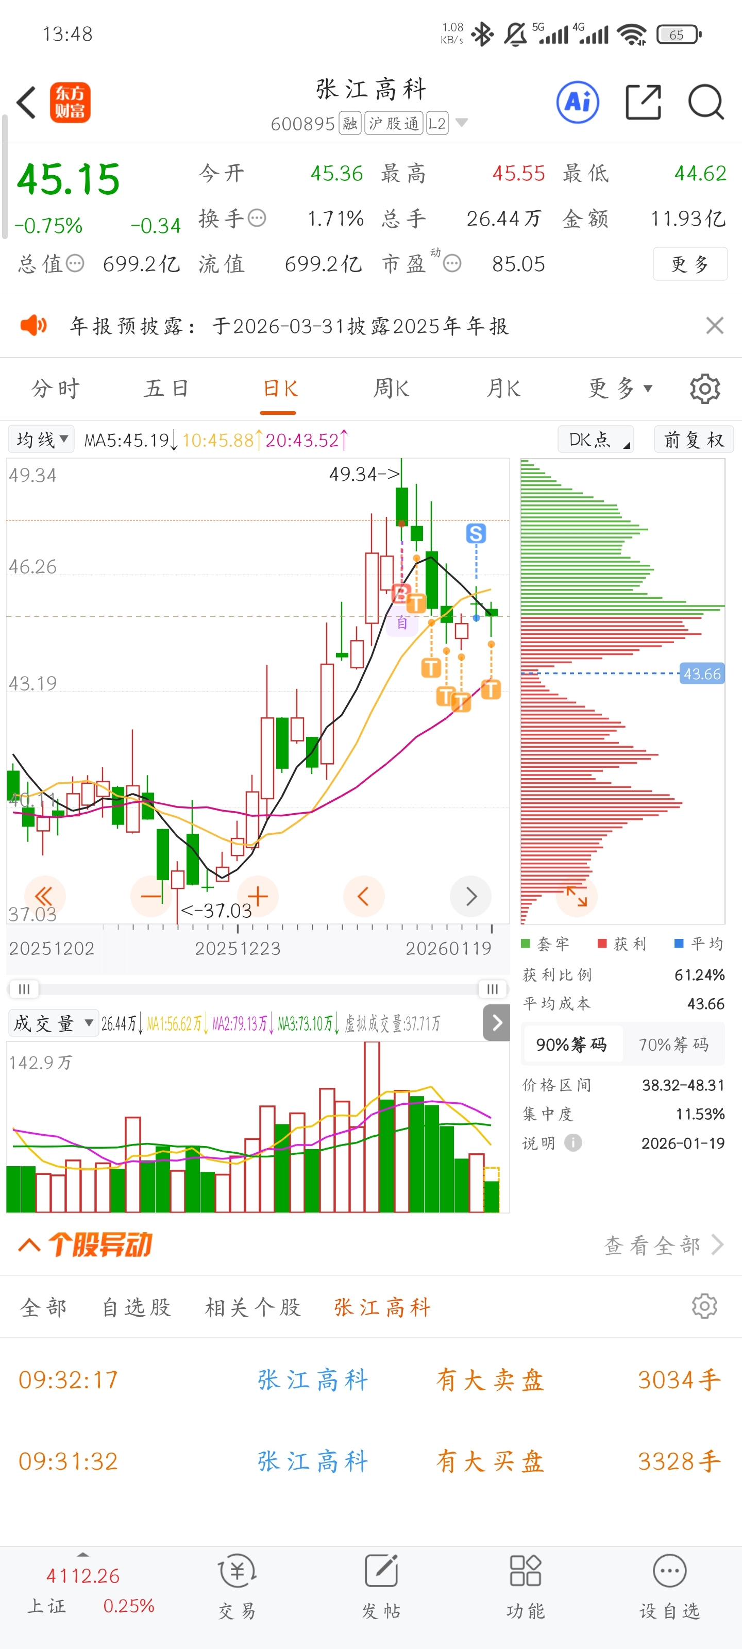Switch to the 周K tab
Viewport: 742px width, 1649px height.
(391, 389)
